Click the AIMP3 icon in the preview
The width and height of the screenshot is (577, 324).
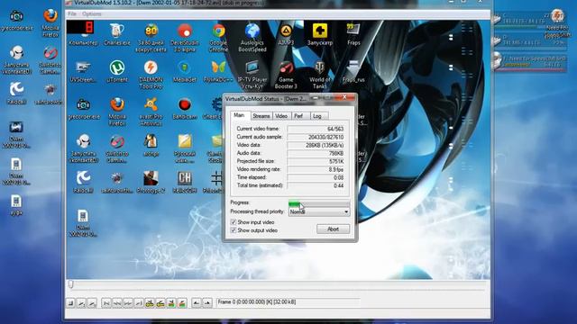286,34
